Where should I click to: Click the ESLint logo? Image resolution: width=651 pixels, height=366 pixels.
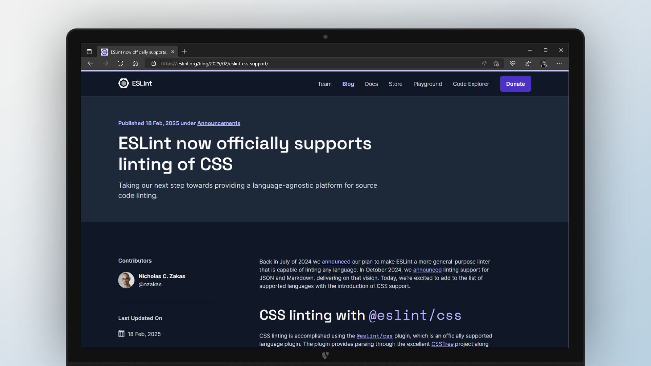135,83
